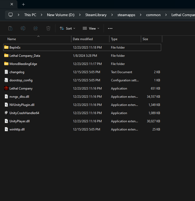
Task: Expand chevron after steamapps
Action: tap(141, 15)
